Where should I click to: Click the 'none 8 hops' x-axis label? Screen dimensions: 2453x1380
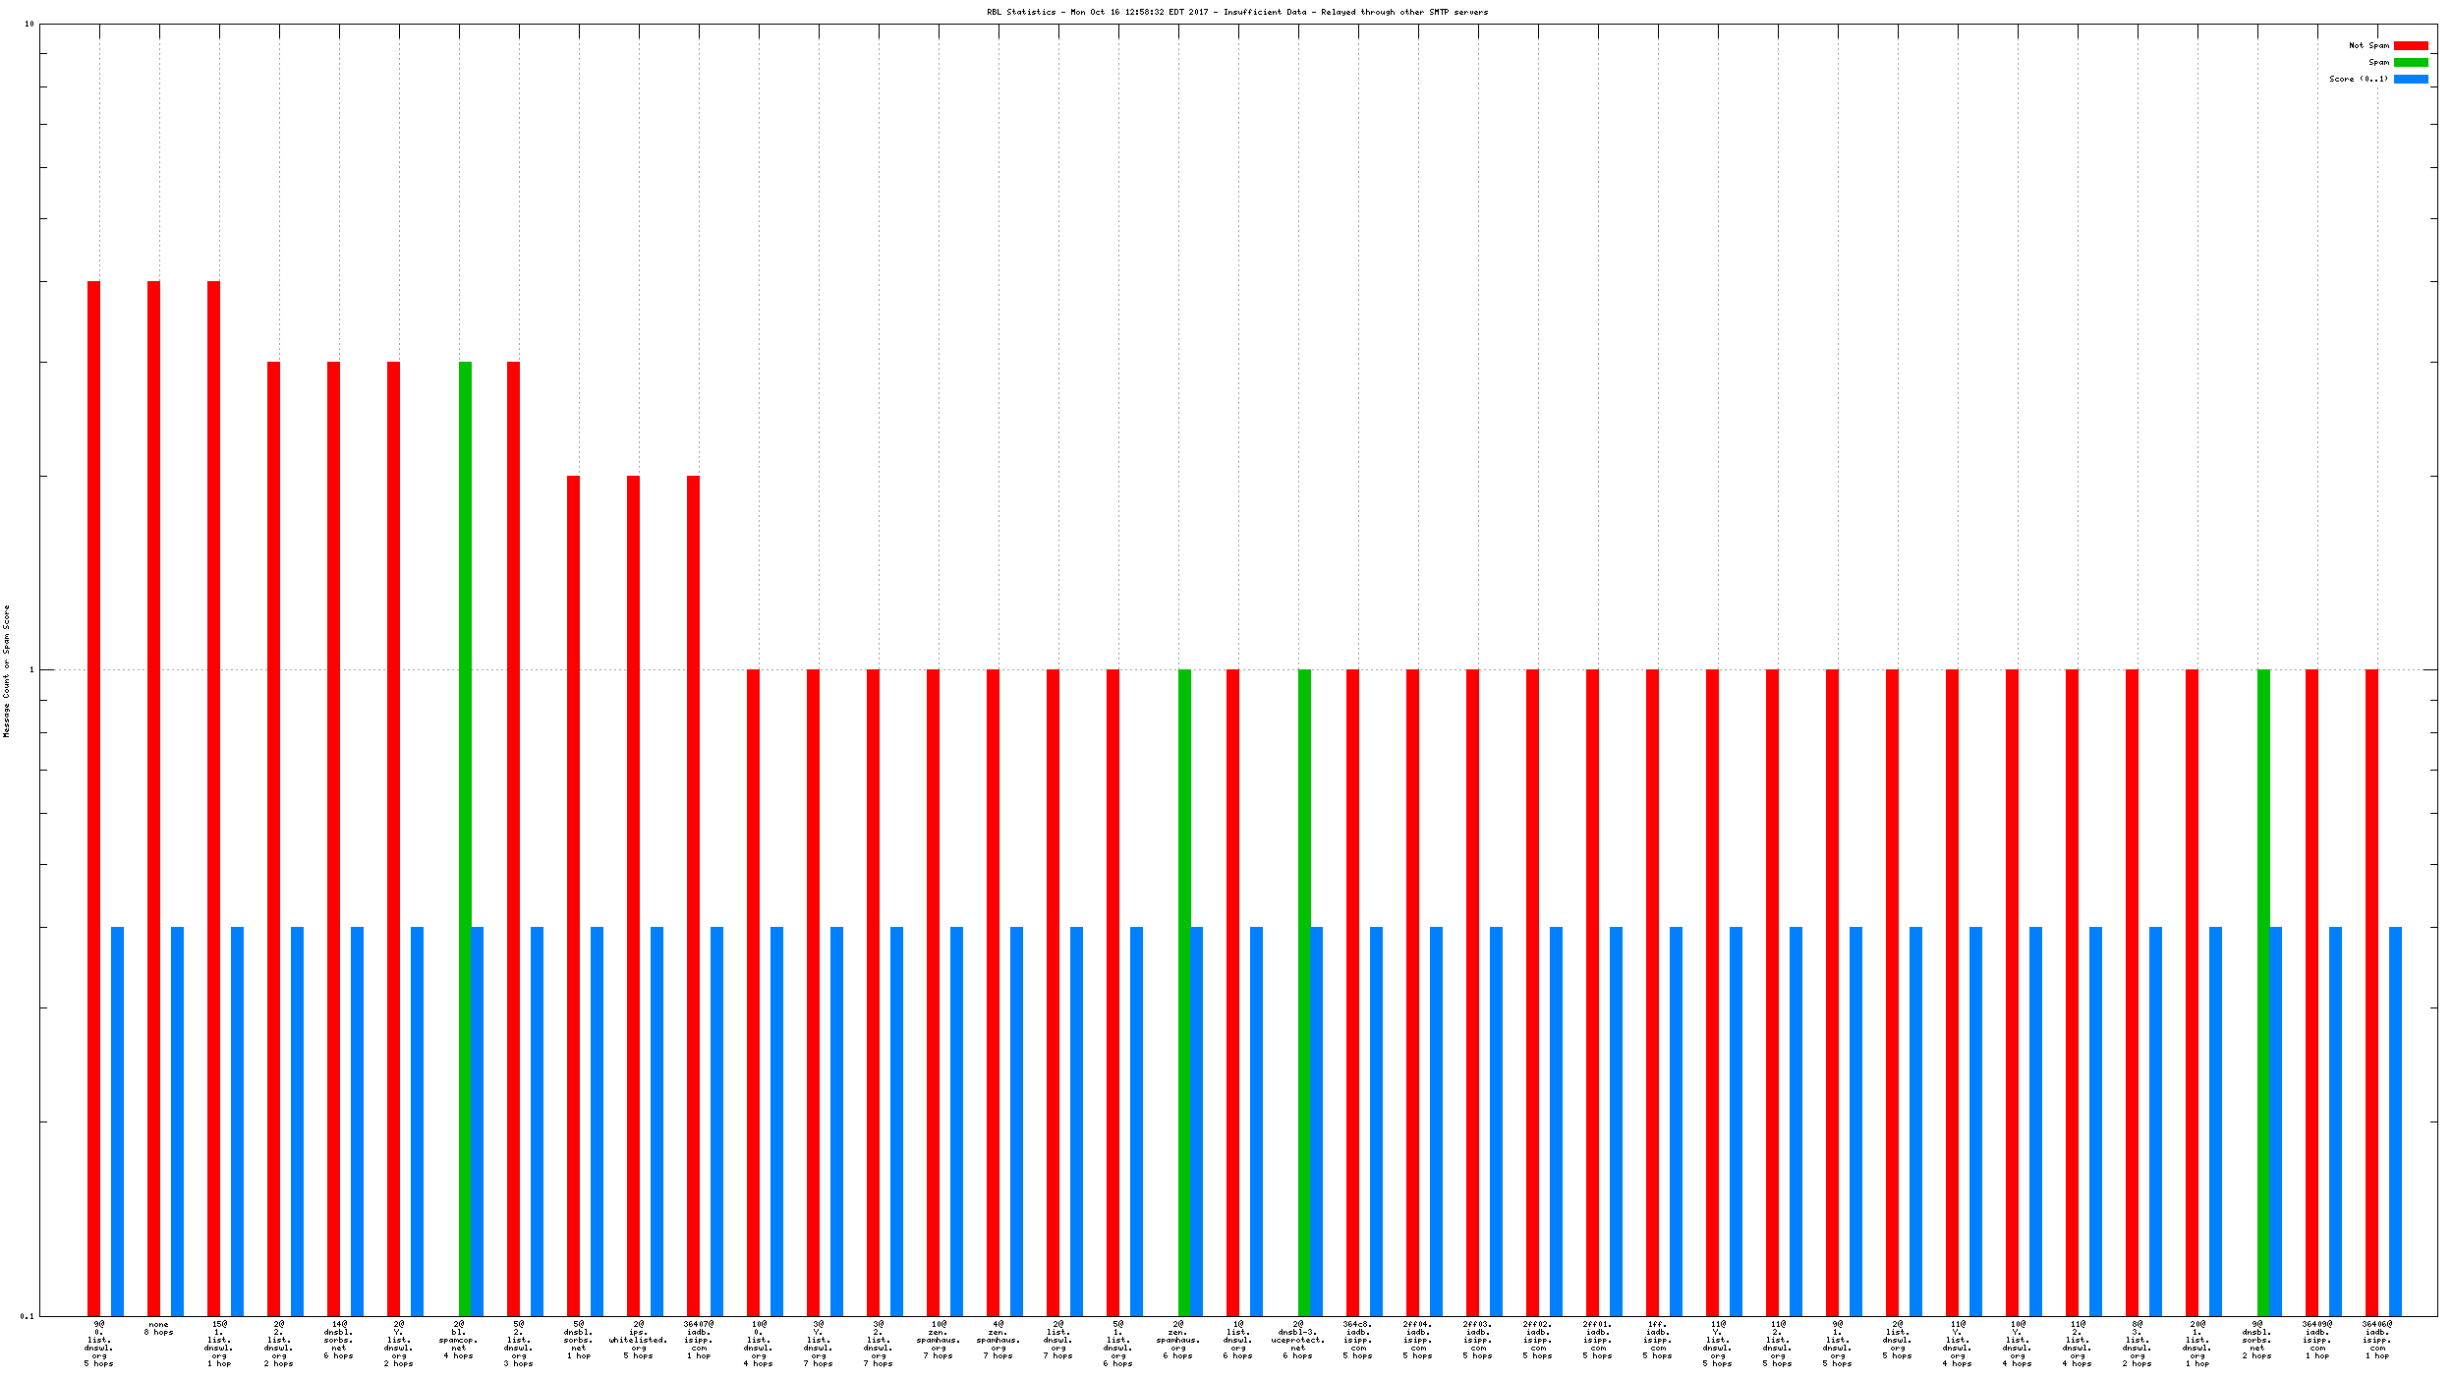158,1328
